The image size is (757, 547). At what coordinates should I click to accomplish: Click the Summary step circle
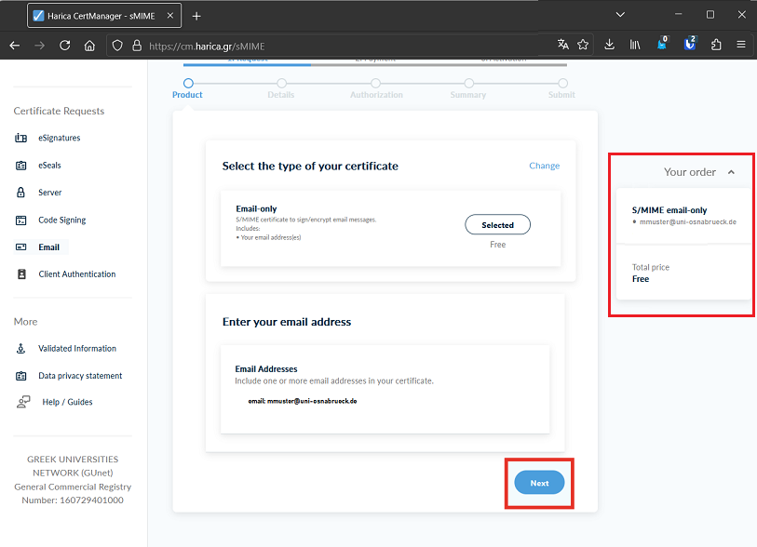click(468, 83)
